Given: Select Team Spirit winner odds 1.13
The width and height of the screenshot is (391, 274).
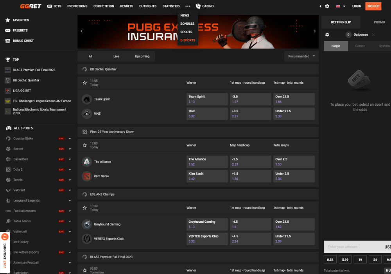Looking at the screenshot, I should point(207,99).
